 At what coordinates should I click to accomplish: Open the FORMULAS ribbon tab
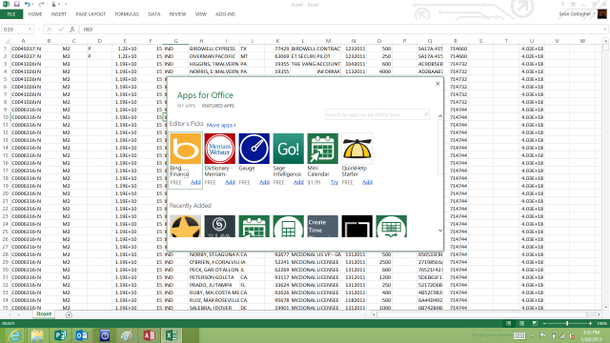point(127,14)
